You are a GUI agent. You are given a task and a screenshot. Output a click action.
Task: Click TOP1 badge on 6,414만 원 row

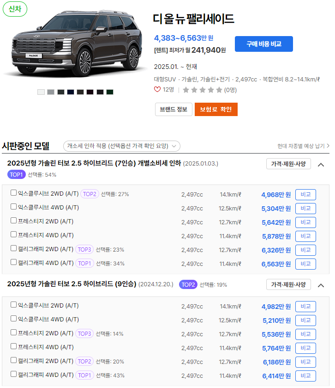pyautogui.click(x=84, y=375)
